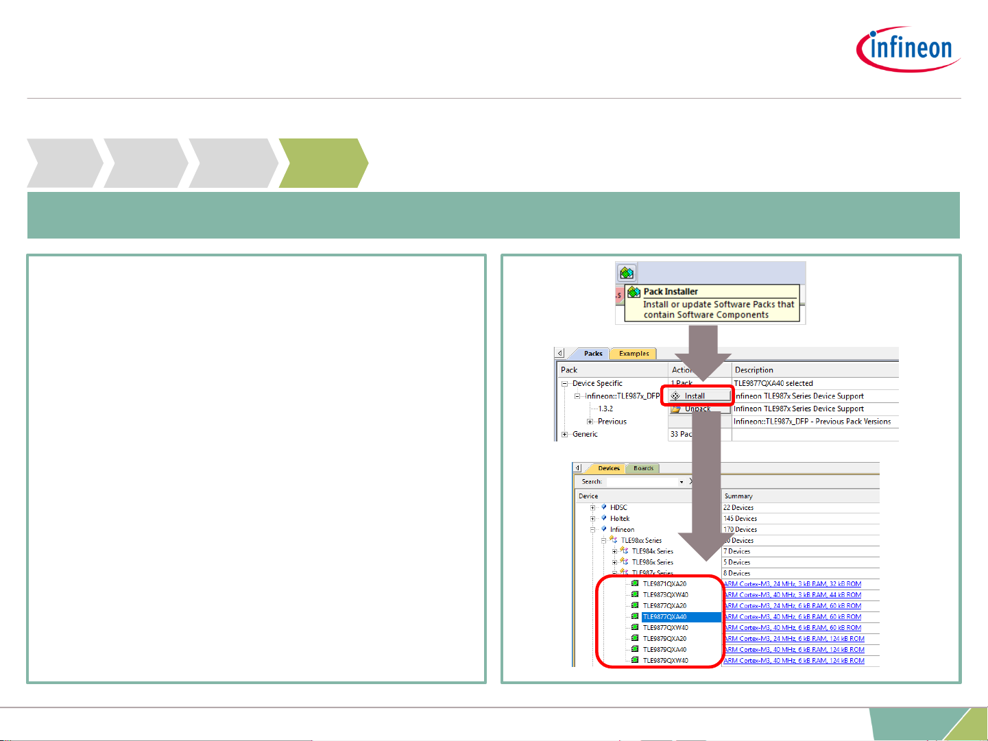
Task: Click the '145 Devices' summary cell
Action: coord(740,519)
